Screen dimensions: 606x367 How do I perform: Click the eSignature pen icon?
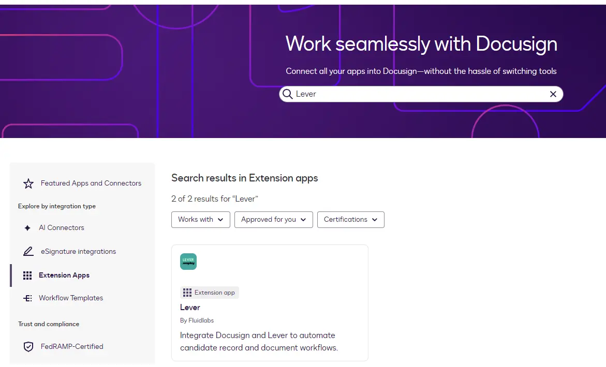28,252
